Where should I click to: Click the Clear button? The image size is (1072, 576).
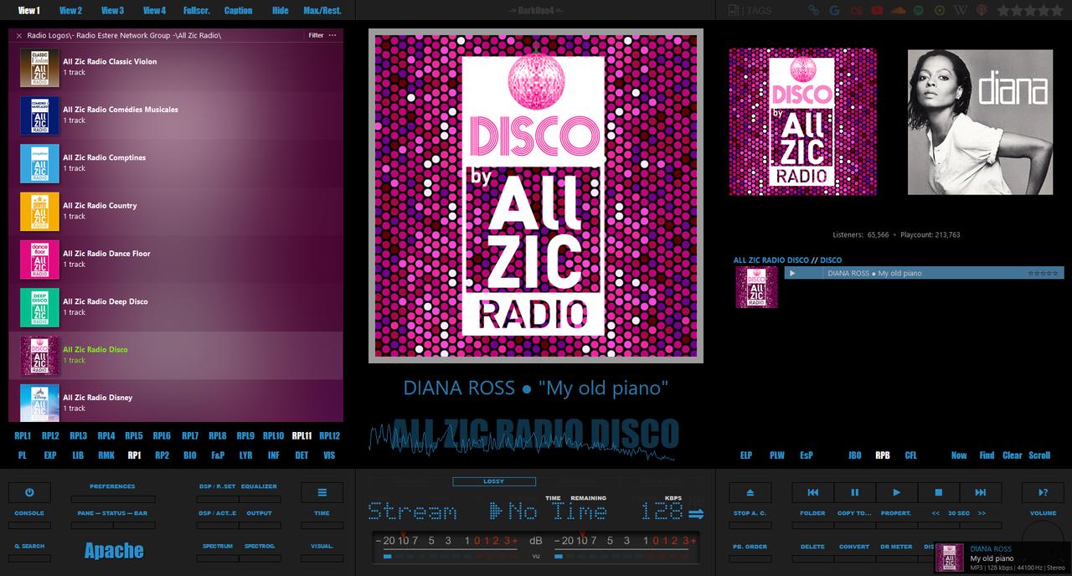1013,455
